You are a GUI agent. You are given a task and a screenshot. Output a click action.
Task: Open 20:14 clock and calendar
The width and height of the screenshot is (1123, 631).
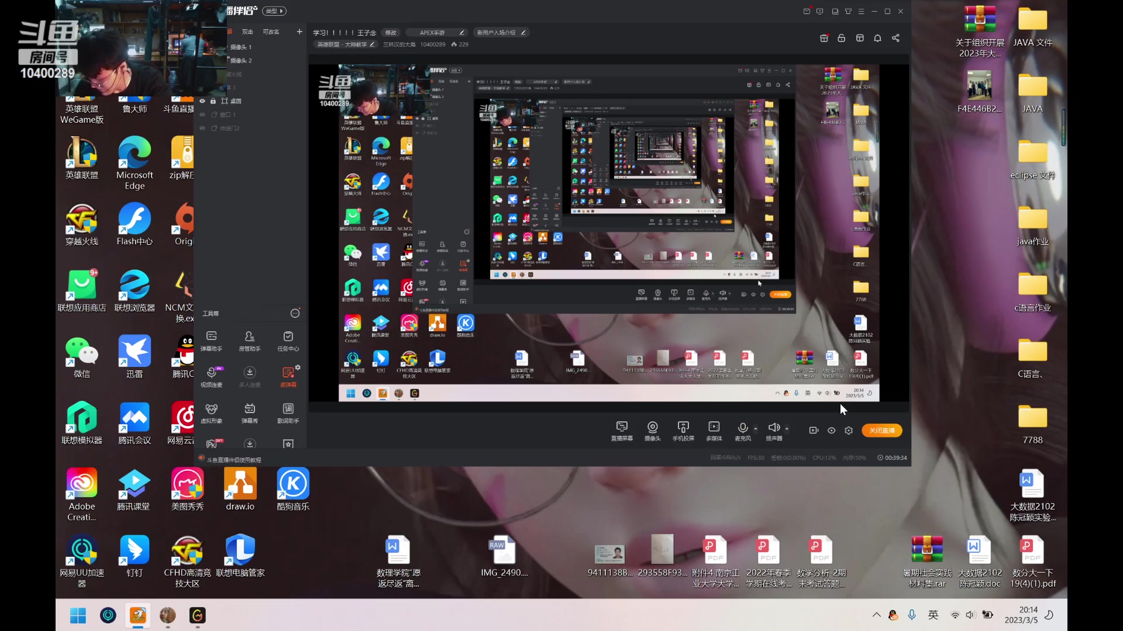tap(1021, 615)
